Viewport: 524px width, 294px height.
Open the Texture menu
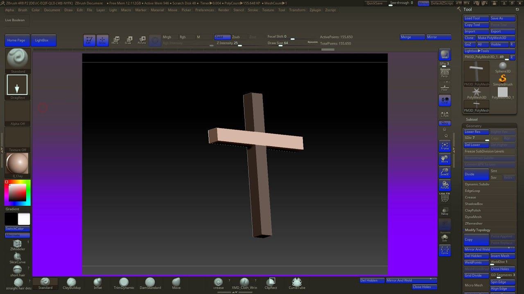click(268, 10)
